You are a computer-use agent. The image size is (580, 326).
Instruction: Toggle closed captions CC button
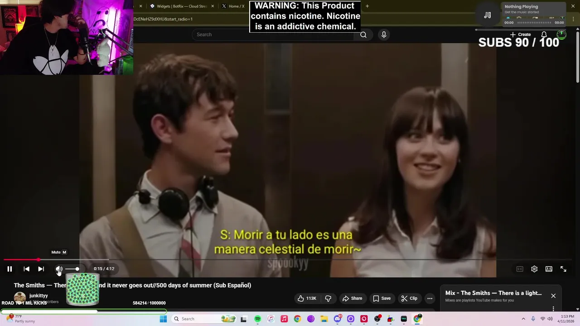pos(520,269)
